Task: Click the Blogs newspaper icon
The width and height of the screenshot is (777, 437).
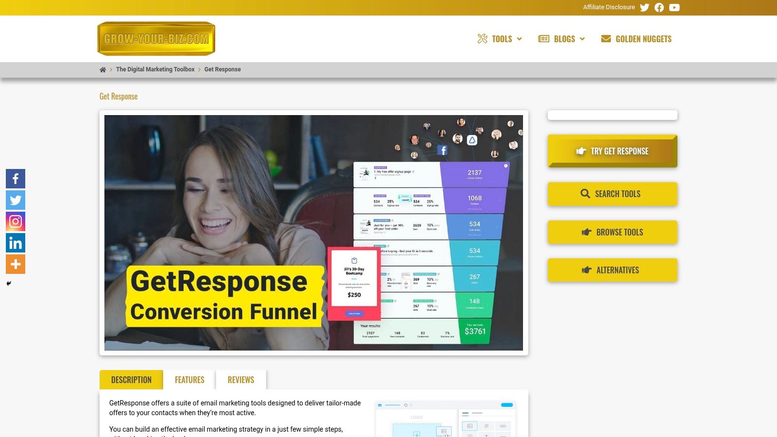Action: point(544,39)
